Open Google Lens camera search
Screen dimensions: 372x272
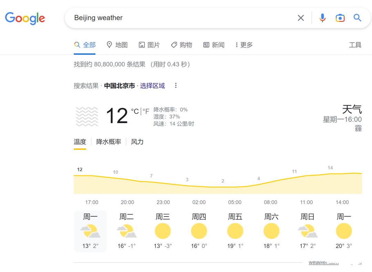340,18
